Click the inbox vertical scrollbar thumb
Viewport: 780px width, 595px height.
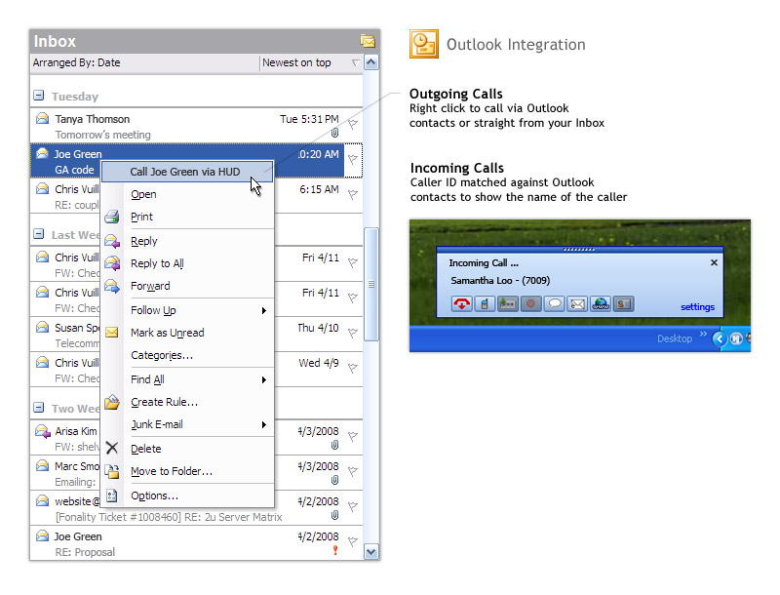pos(370,283)
